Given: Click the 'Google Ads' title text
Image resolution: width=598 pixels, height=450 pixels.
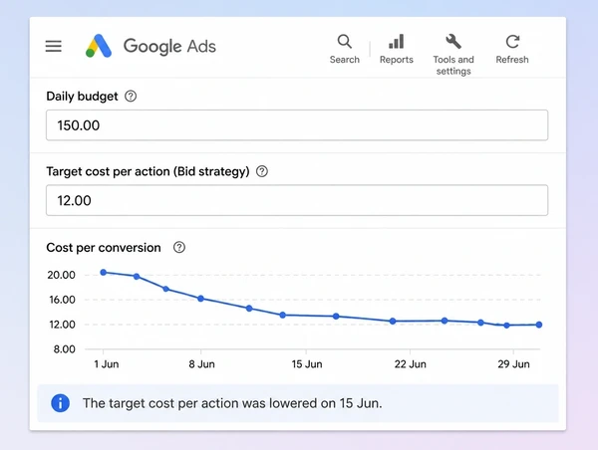Looking at the screenshot, I should [169, 47].
